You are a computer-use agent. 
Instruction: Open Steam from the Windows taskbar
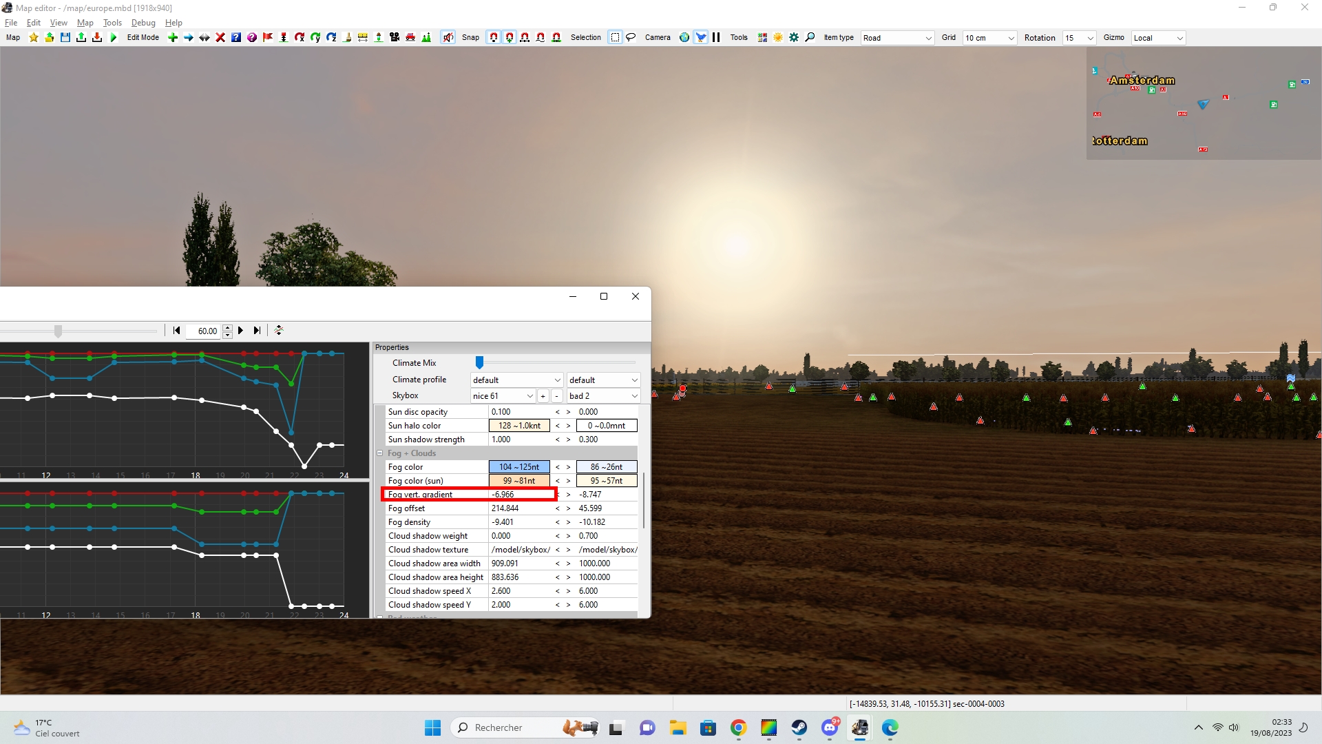pos(799,727)
